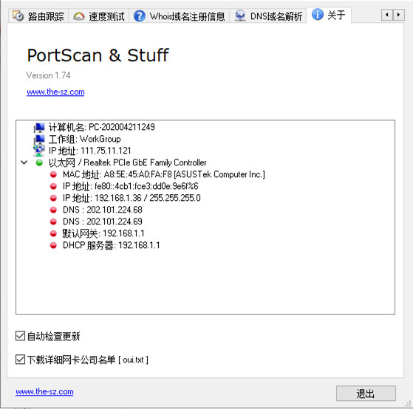Click the PortScan & Stuff title

coord(98,55)
